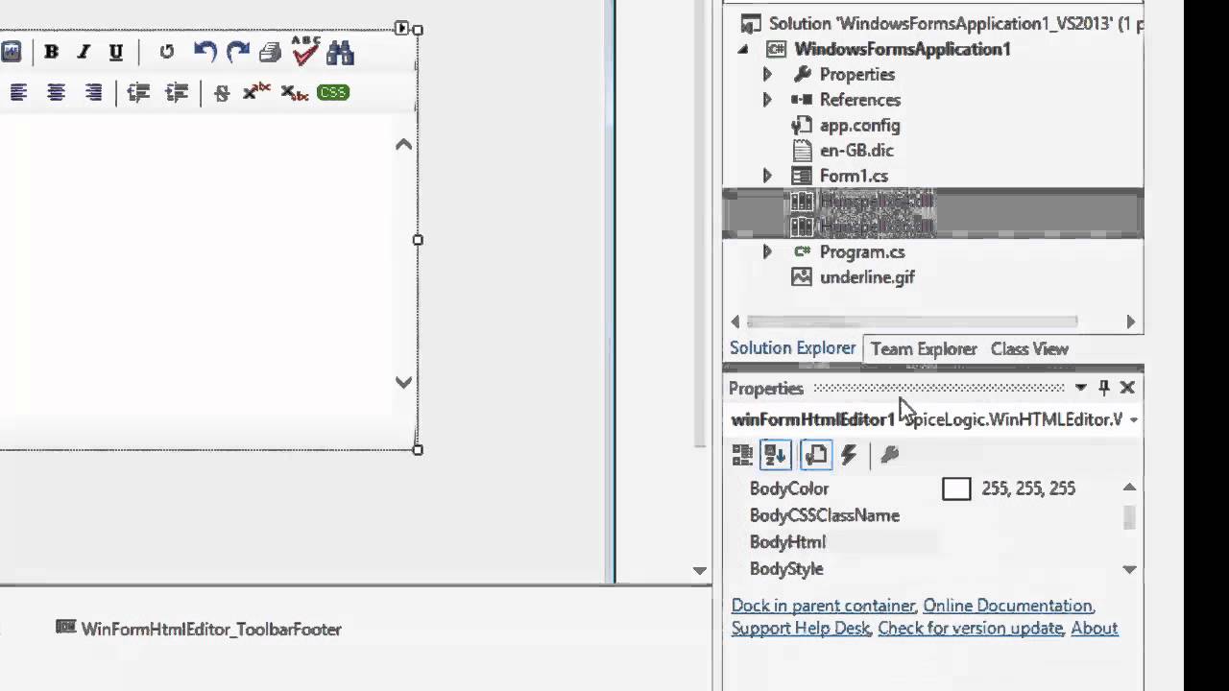Open the Support Help Desk link
Screen dimensions: 1229x691
(x=800, y=629)
